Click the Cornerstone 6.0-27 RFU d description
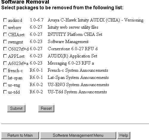Image resolution: width=149 pixels, height=140 pixels. coord(72,49)
